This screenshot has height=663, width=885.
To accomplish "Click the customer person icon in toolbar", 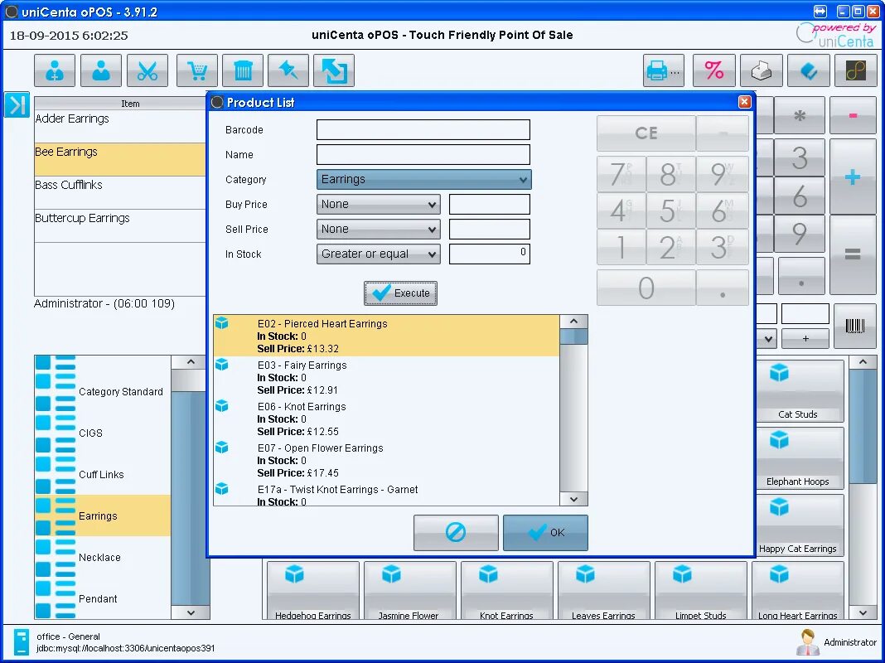I will point(101,70).
